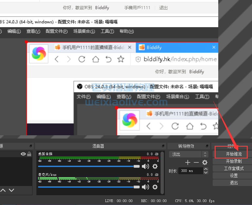The height and width of the screenshot is (205, 252).
Task: Decrease transition duration down arrow
Action: (x=206, y=173)
